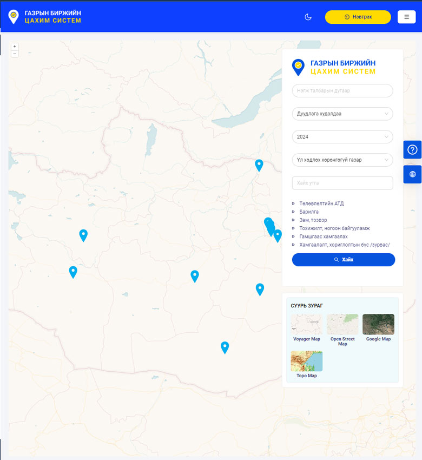Click the globe language button

click(x=412, y=174)
